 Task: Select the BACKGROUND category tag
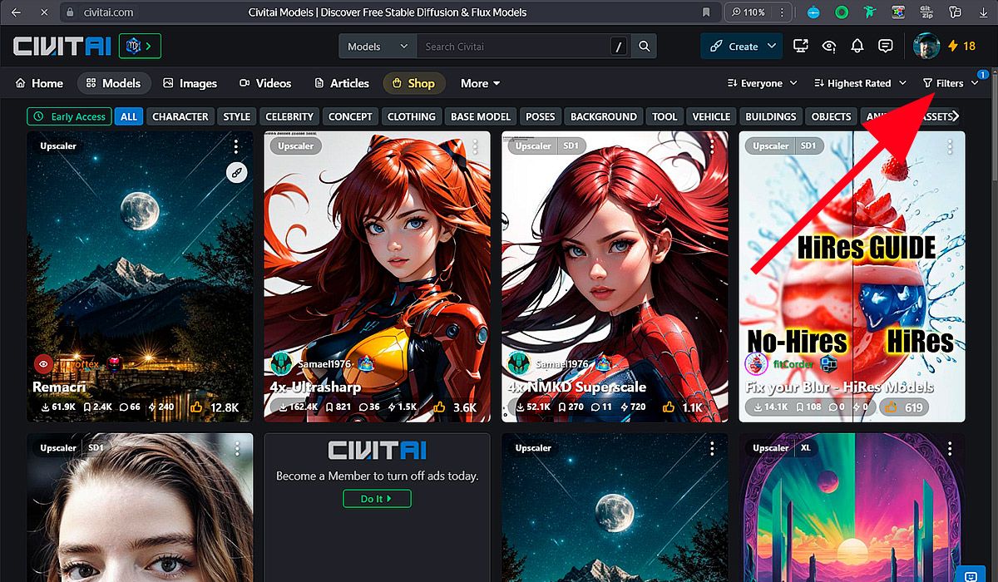pos(603,116)
